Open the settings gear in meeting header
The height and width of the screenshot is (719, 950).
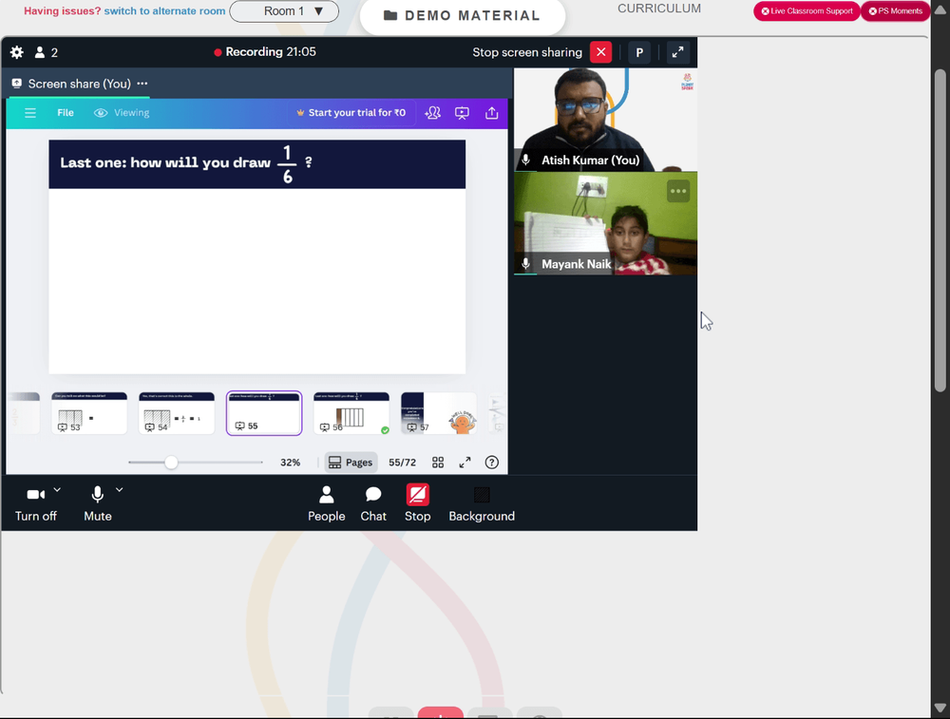[17, 52]
